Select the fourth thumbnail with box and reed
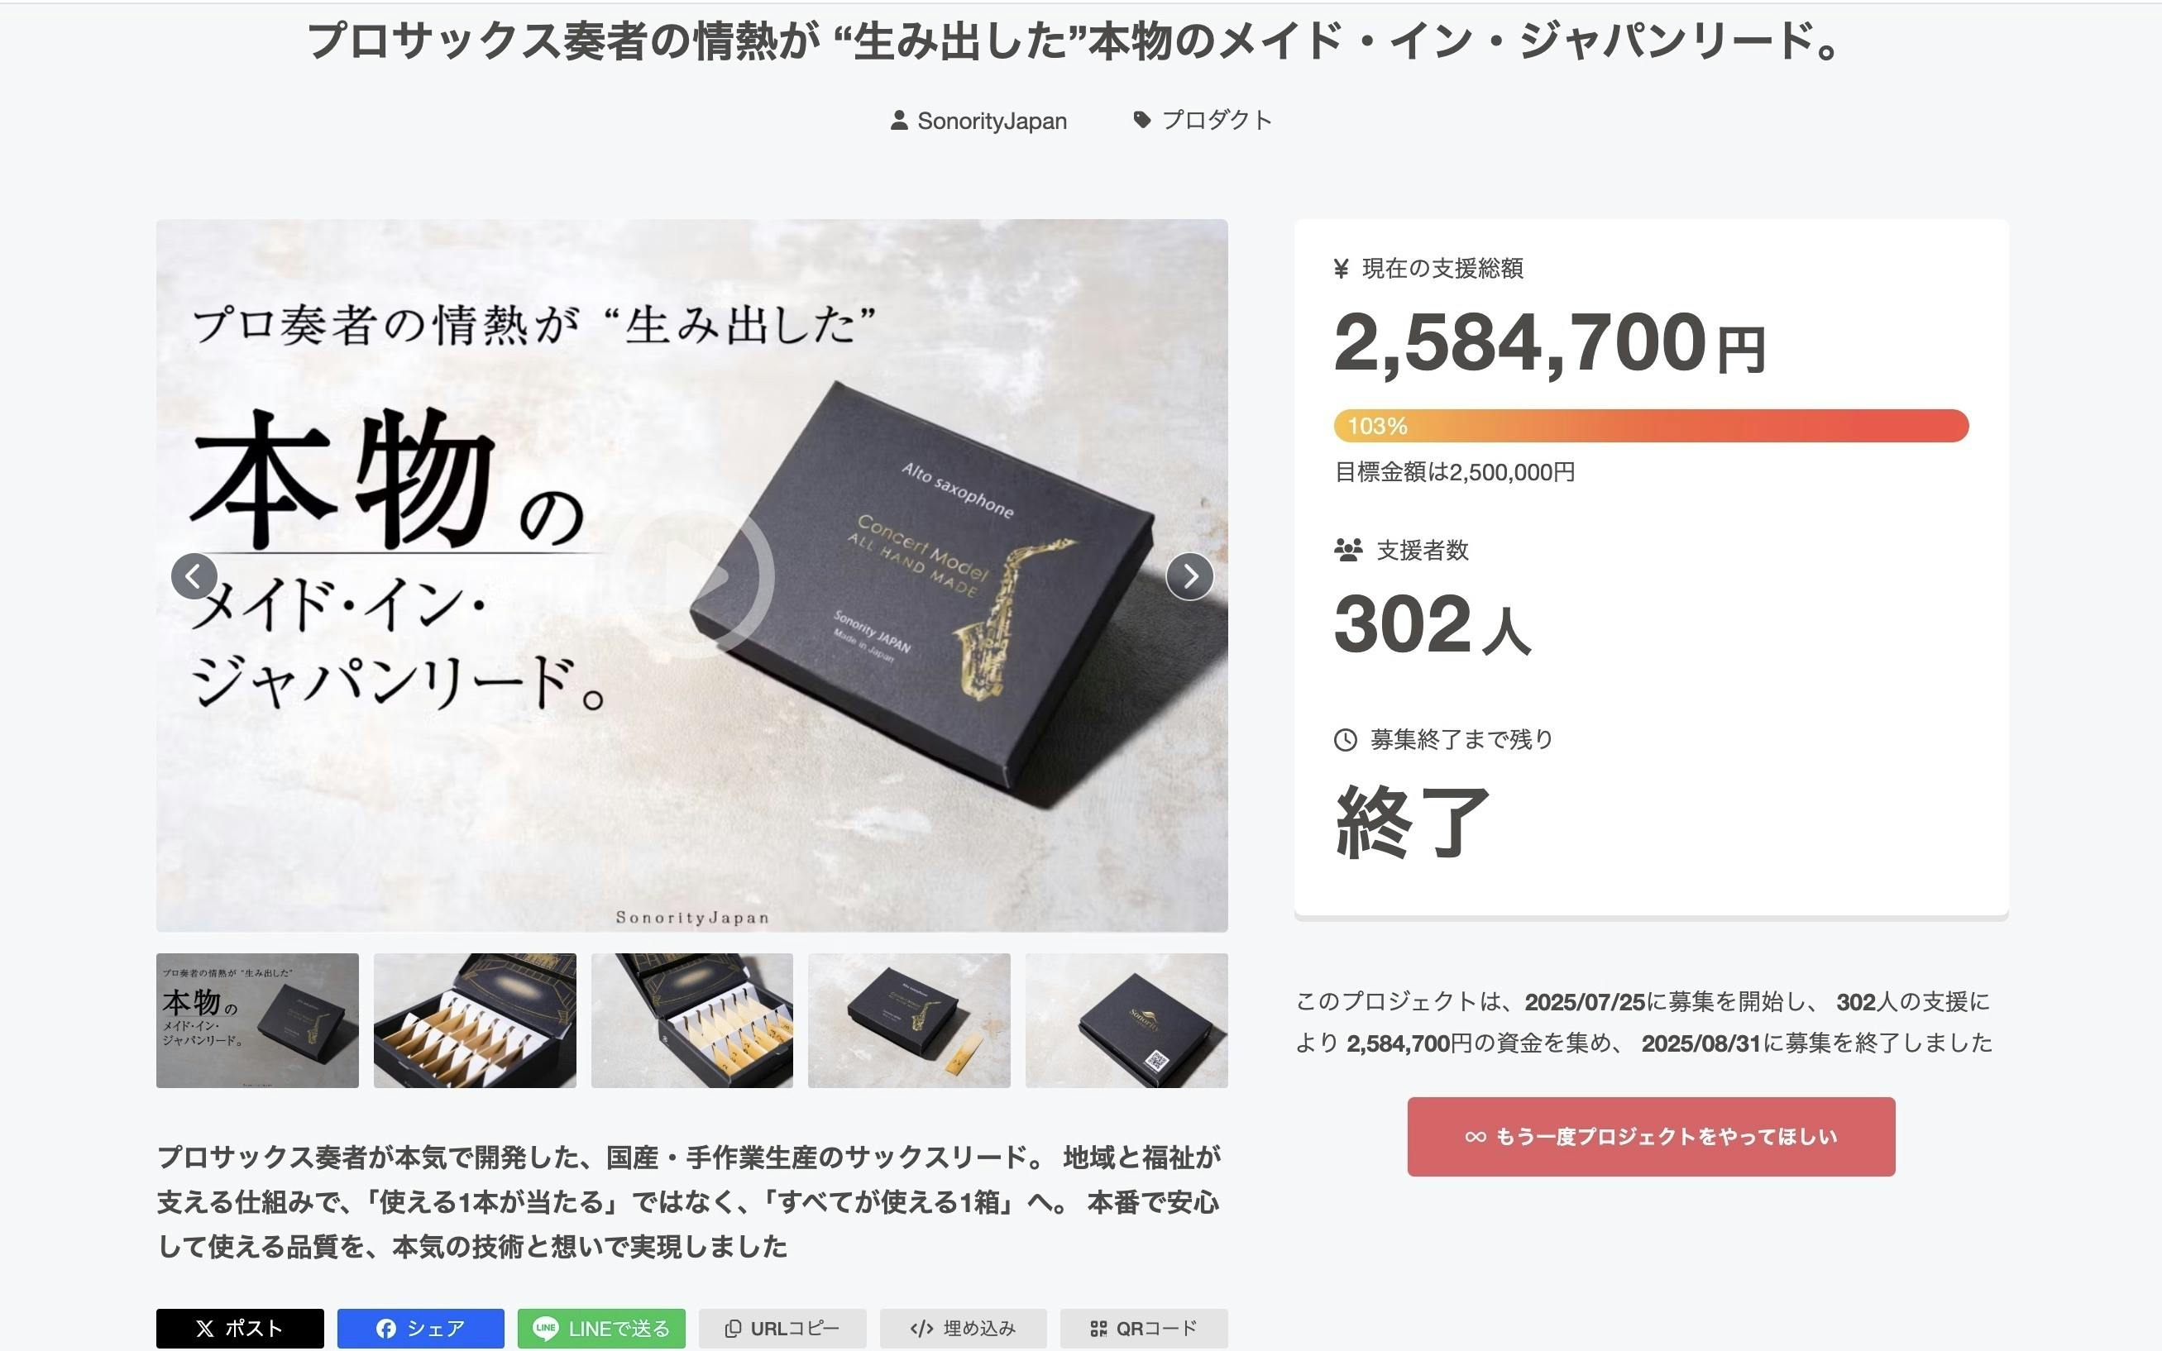 coord(909,1020)
